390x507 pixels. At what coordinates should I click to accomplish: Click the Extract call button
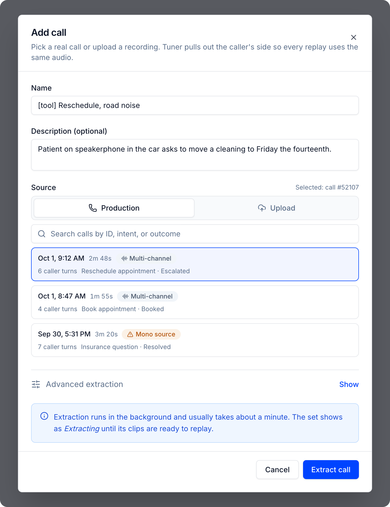click(x=331, y=470)
